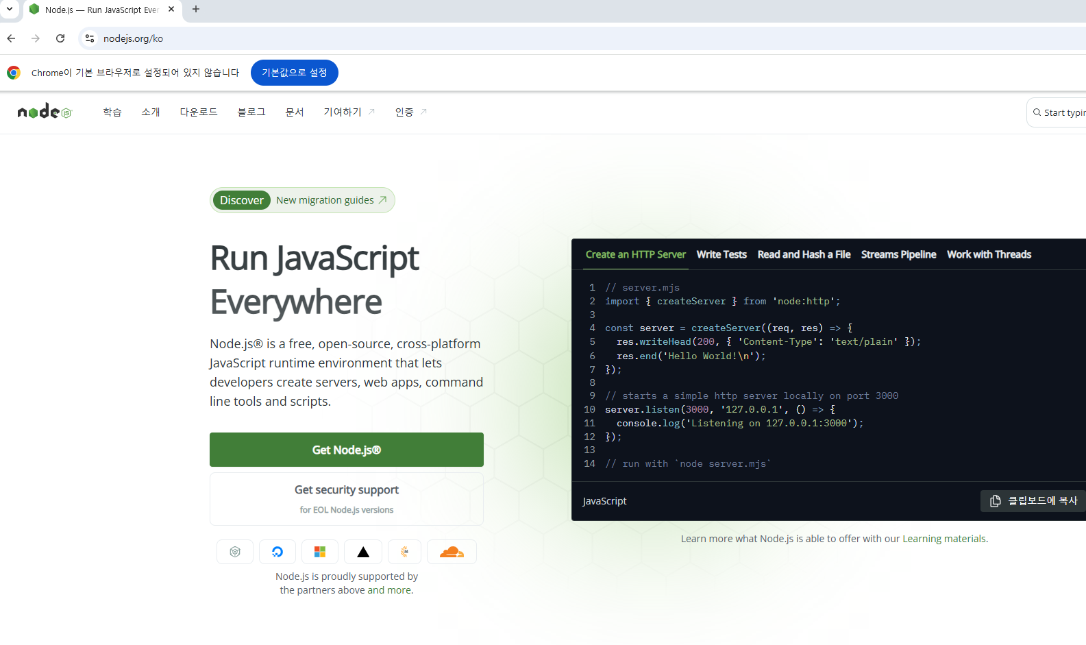
Task: Open a new browser tab
Action: click(x=196, y=10)
